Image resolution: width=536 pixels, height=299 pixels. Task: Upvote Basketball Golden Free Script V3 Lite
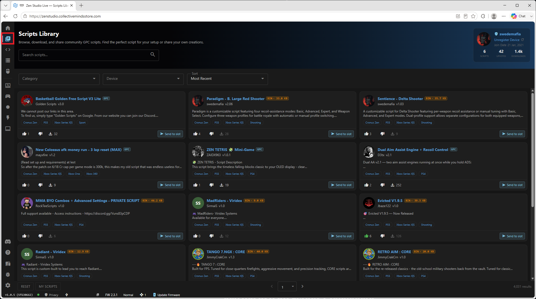(24, 134)
